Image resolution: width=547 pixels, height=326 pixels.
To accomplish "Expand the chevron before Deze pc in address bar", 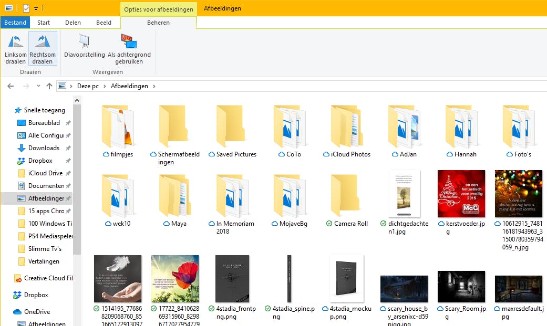I will [x=71, y=86].
